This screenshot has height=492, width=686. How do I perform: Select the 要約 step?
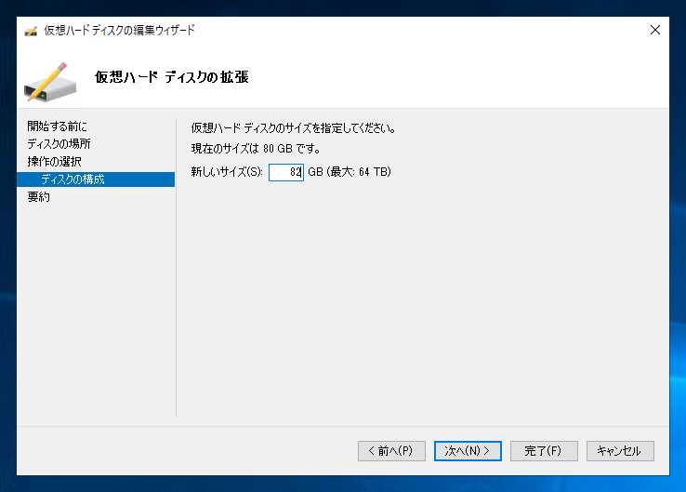click(38, 197)
